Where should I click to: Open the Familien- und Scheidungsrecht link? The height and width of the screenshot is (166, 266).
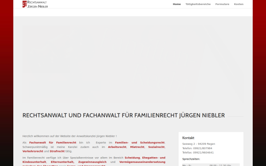pyautogui.click(x=140, y=143)
